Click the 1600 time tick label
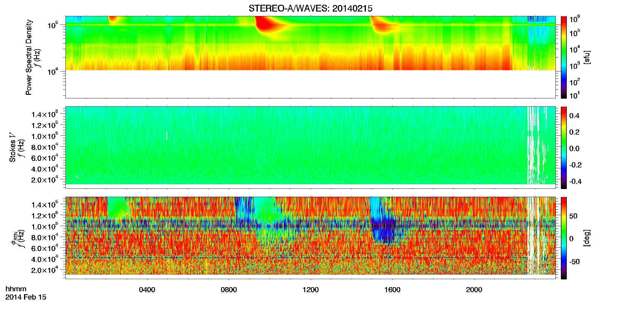 click(392, 290)
